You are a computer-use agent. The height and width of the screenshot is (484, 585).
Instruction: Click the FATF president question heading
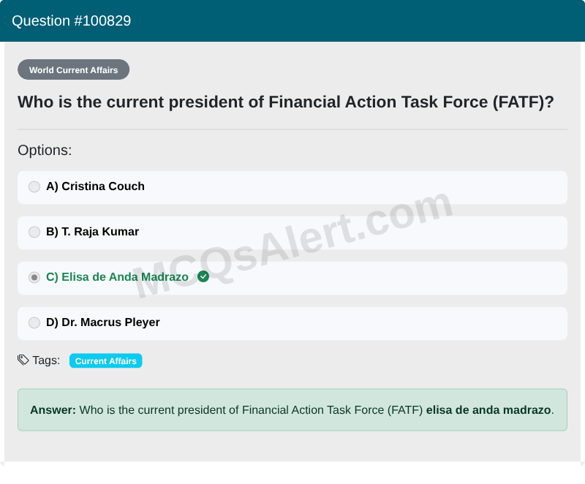point(286,102)
